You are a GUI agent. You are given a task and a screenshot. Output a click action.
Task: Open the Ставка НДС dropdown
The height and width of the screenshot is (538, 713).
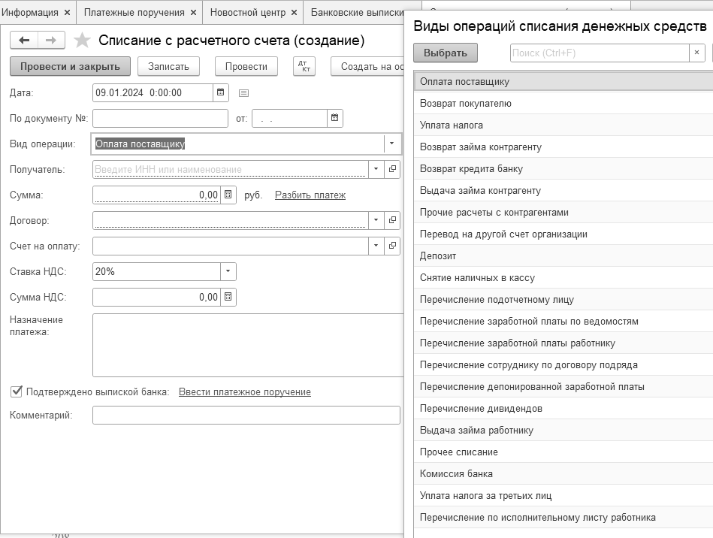point(228,271)
